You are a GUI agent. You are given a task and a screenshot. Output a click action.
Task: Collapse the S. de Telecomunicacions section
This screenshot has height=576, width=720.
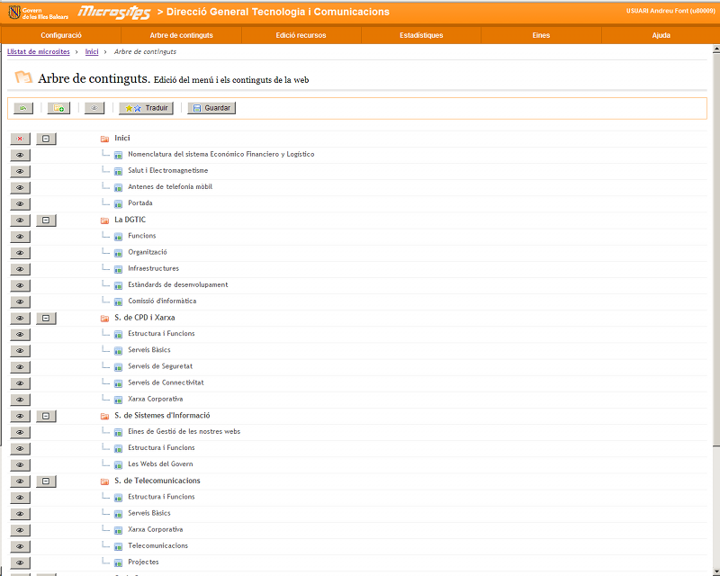tap(46, 481)
